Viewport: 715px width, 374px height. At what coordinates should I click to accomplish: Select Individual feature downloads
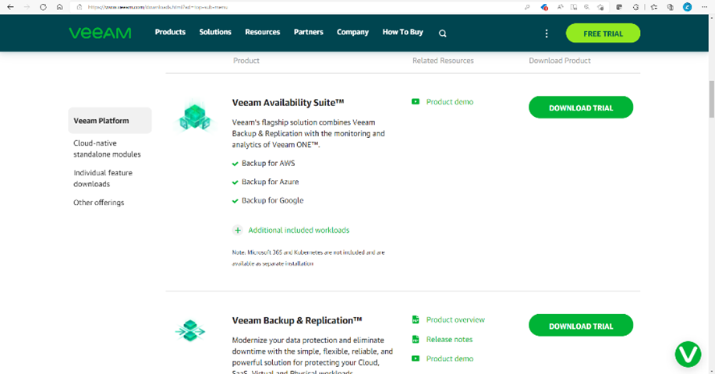[103, 178]
